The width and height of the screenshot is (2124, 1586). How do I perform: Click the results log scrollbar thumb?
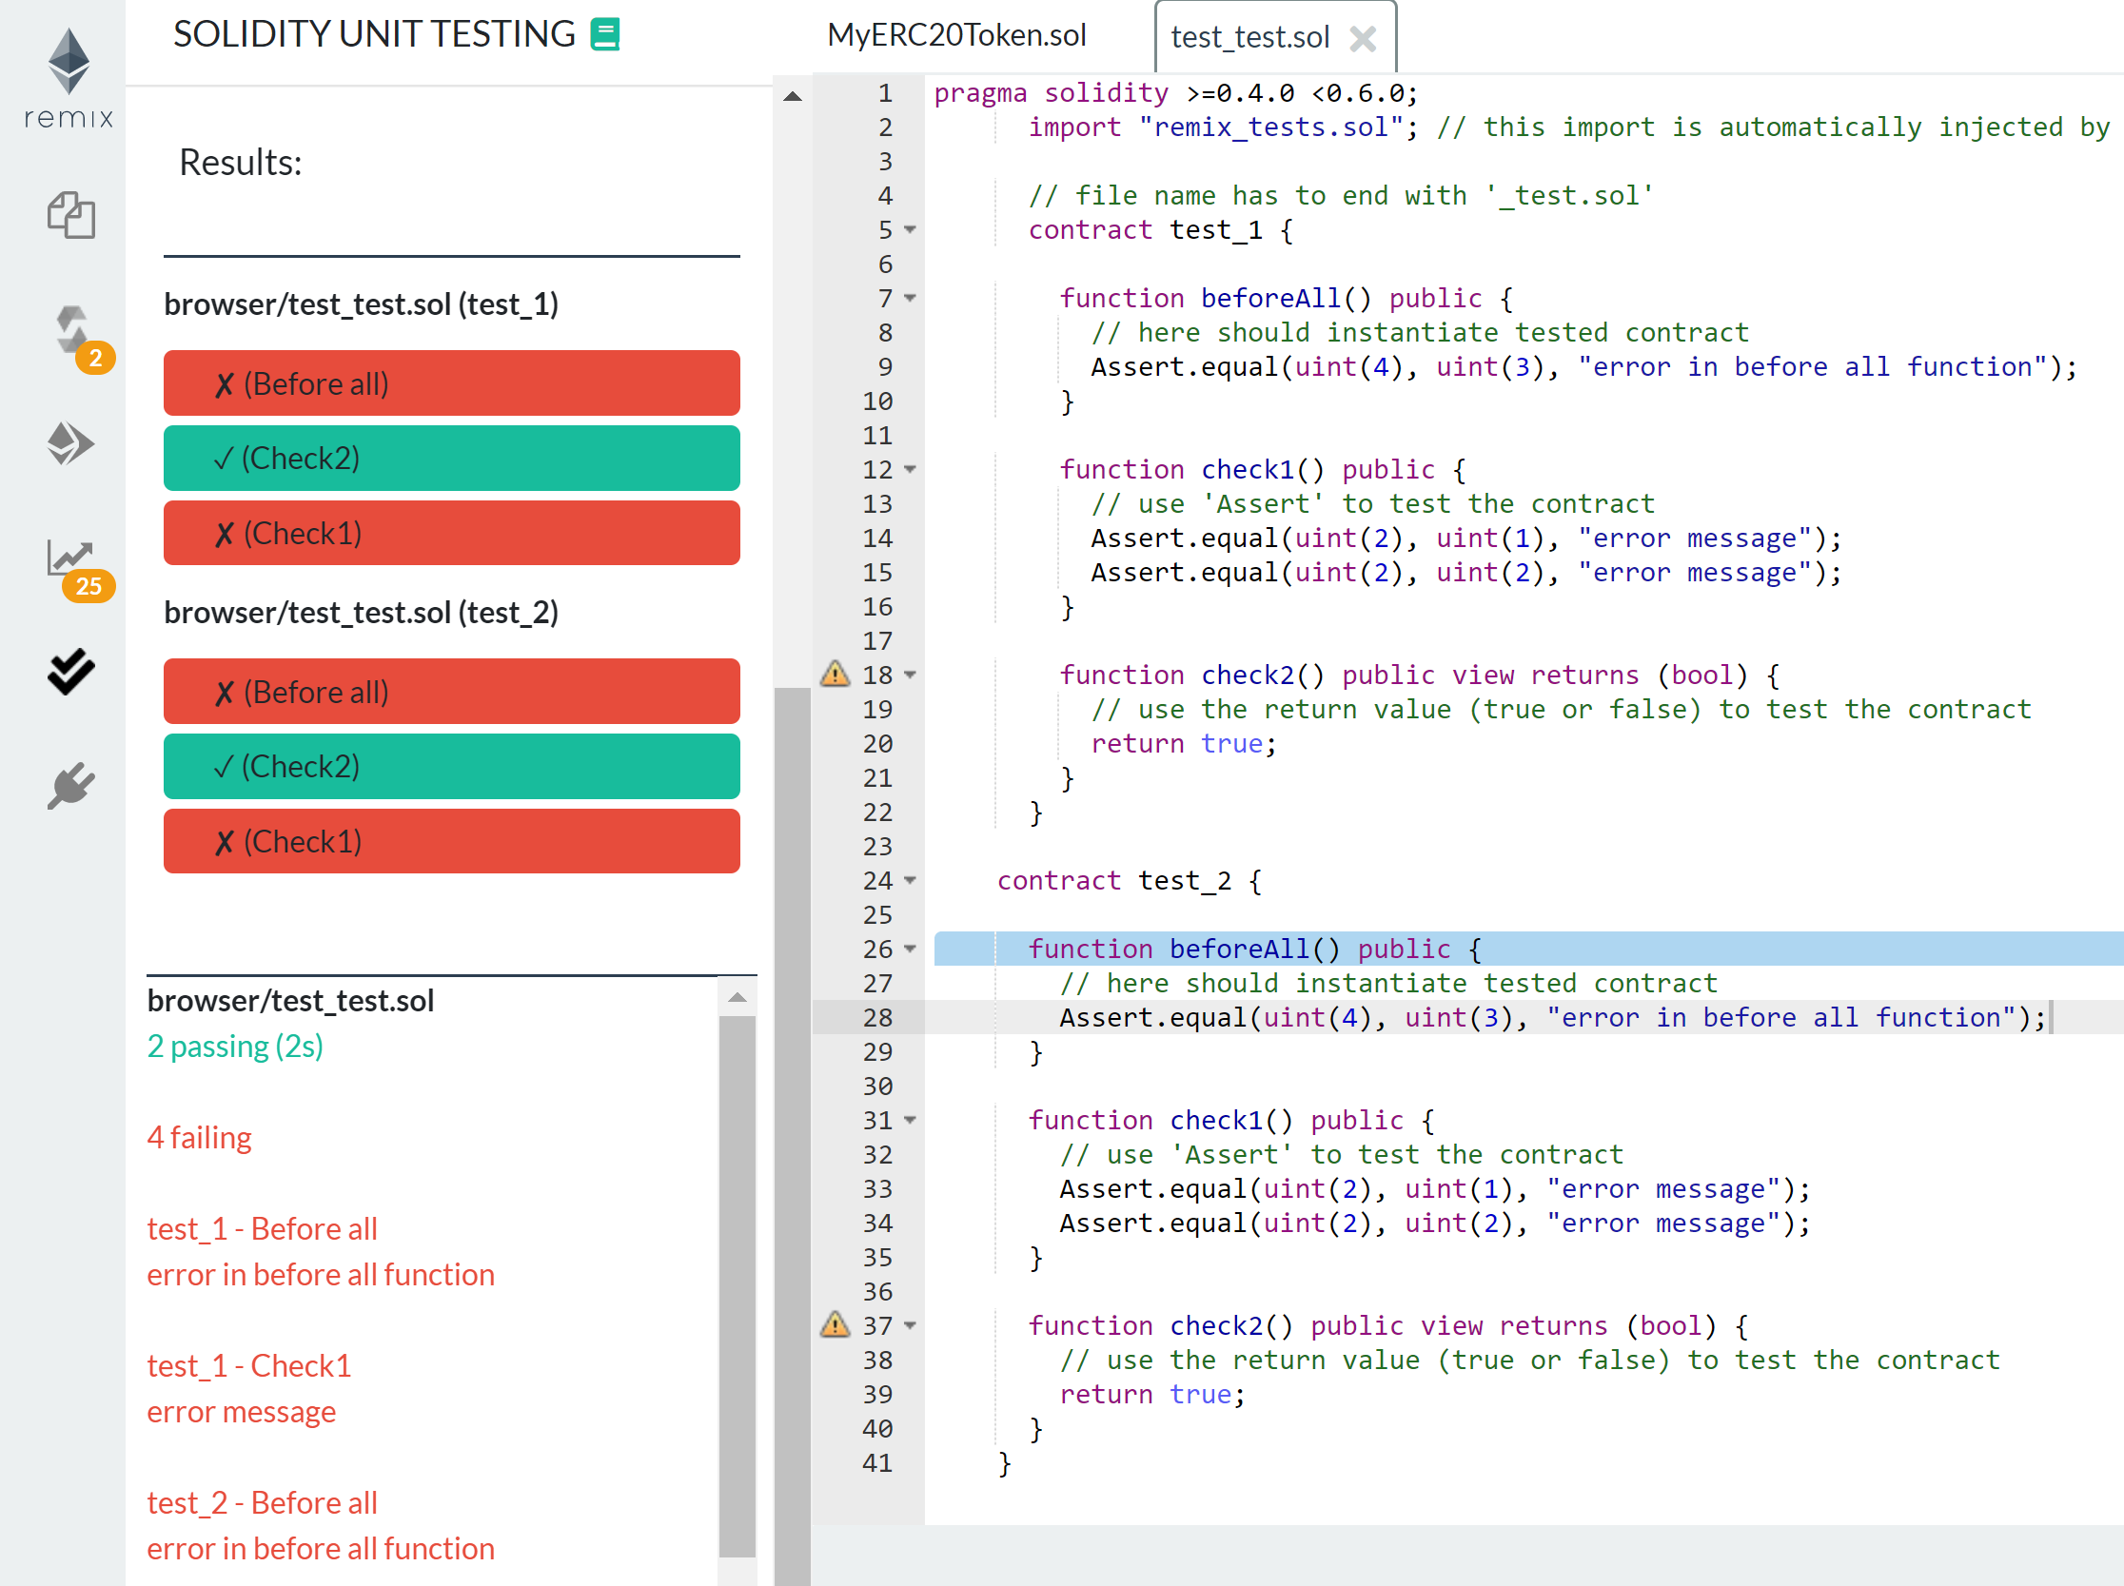(x=737, y=1286)
